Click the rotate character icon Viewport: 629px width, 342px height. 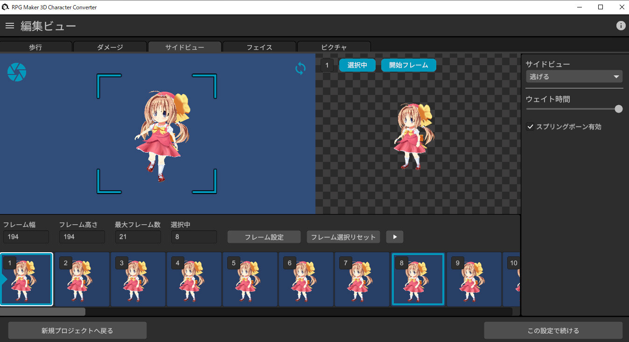[300, 68]
